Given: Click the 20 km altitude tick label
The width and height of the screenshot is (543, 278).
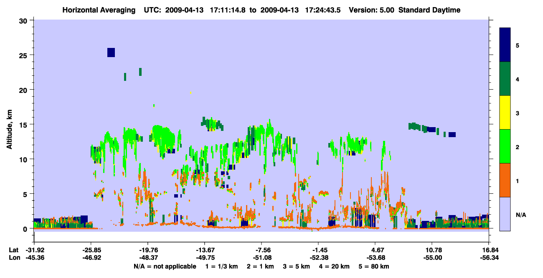Looking at the screenshot, I should pyautogui.click(x=24, y=90).
